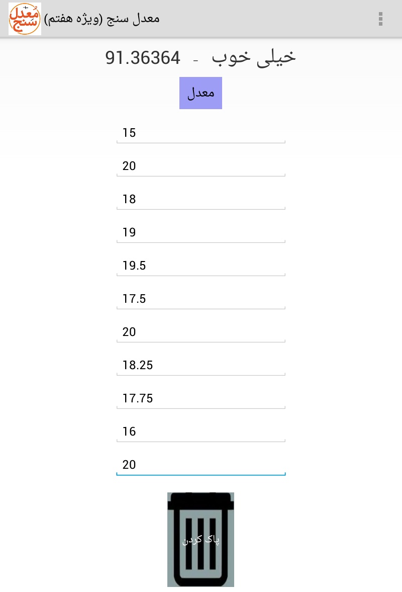Select the grade field with 19.5

tap(200, 266)
